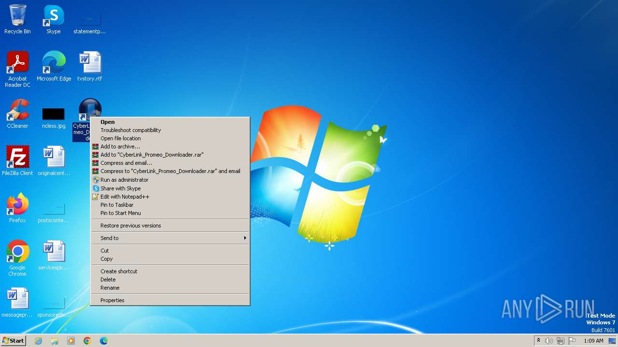Select the Firefox desktop shortcut
The image size is (618, 347).
point(17,208)
